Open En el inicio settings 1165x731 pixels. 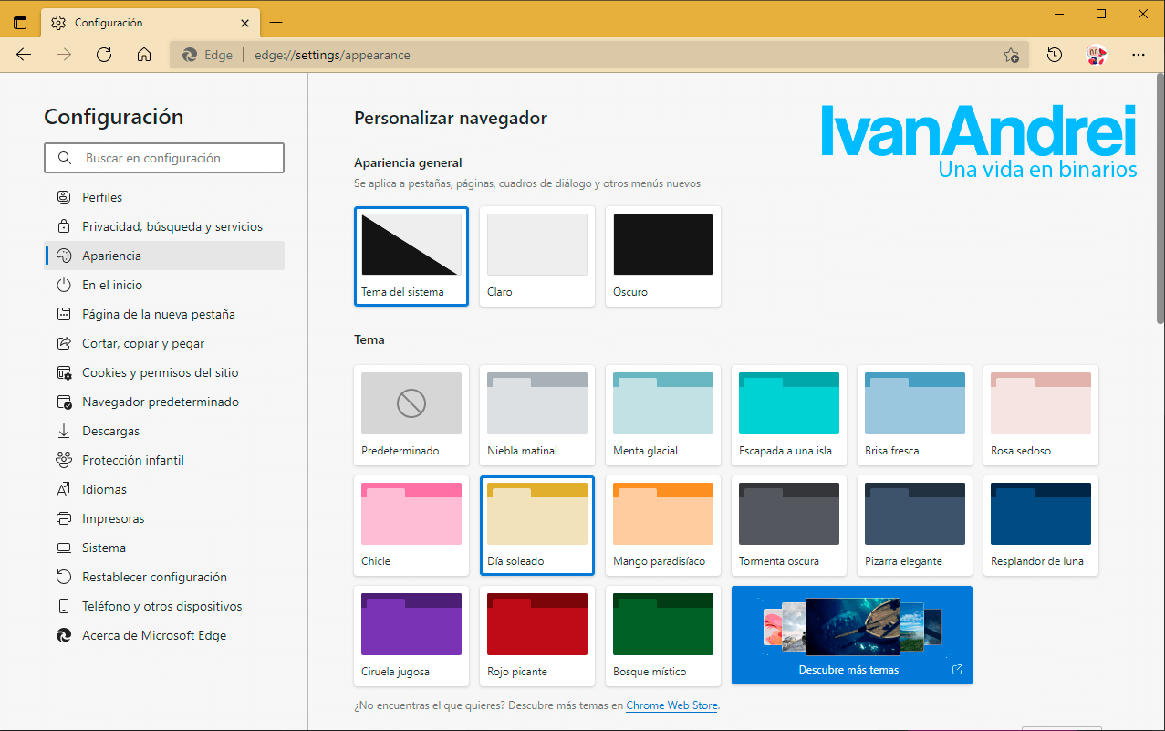(164, 285)
